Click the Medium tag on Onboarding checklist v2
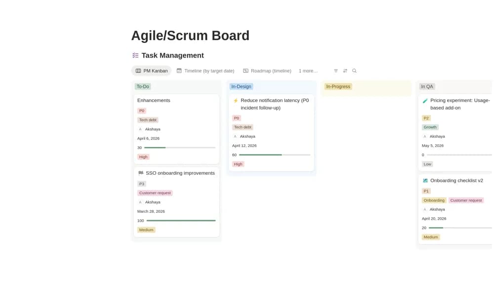This screenshot has height=308, width=494. pos(431,237)
